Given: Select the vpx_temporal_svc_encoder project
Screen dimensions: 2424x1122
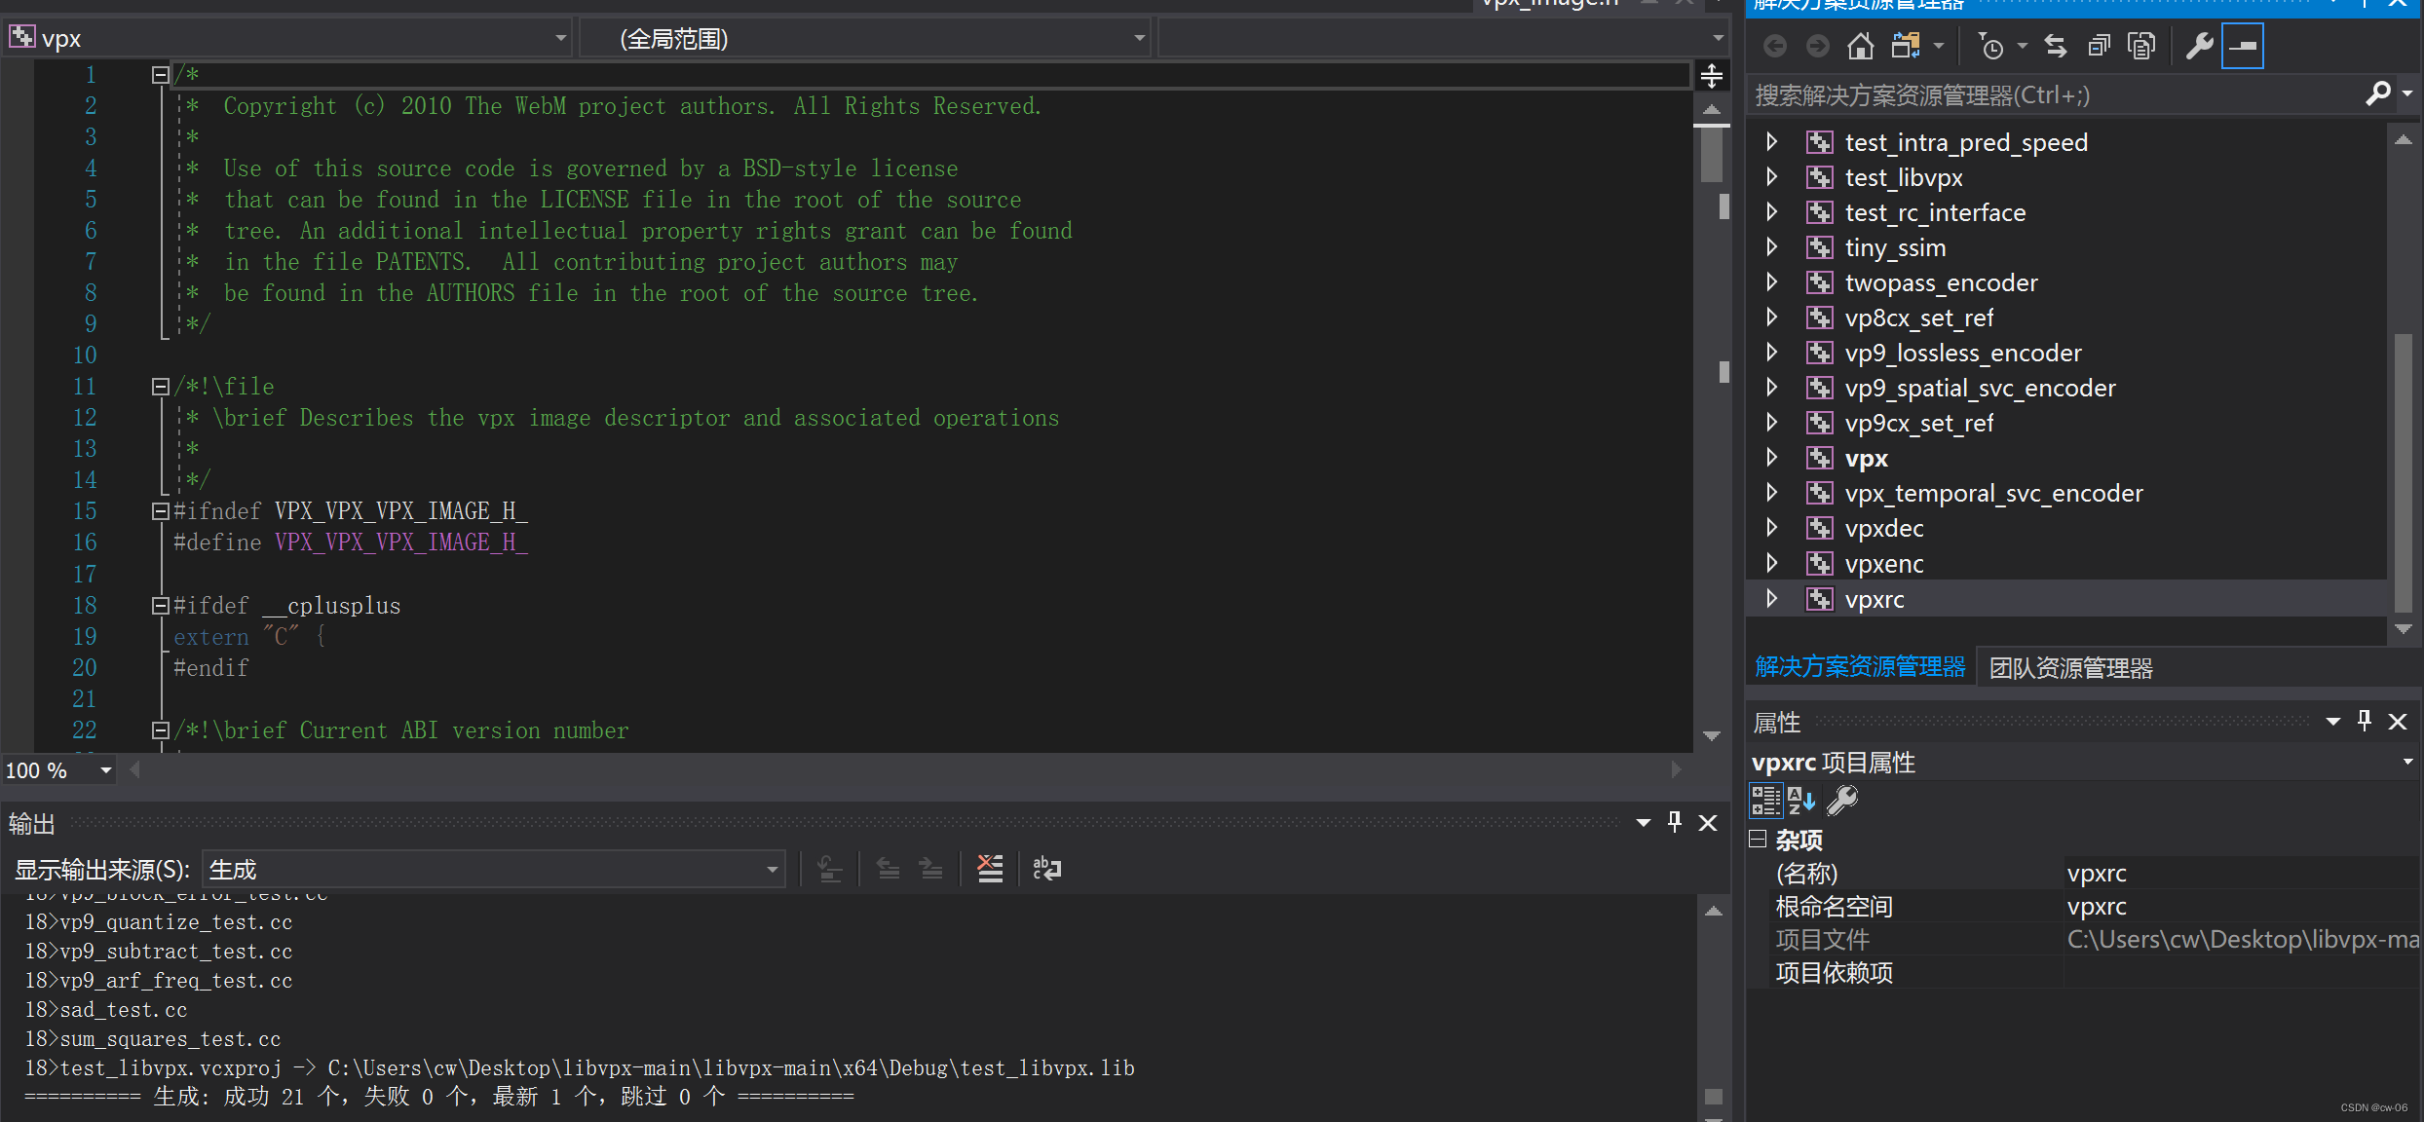Looking at the screenshot, I should 1992,494.
